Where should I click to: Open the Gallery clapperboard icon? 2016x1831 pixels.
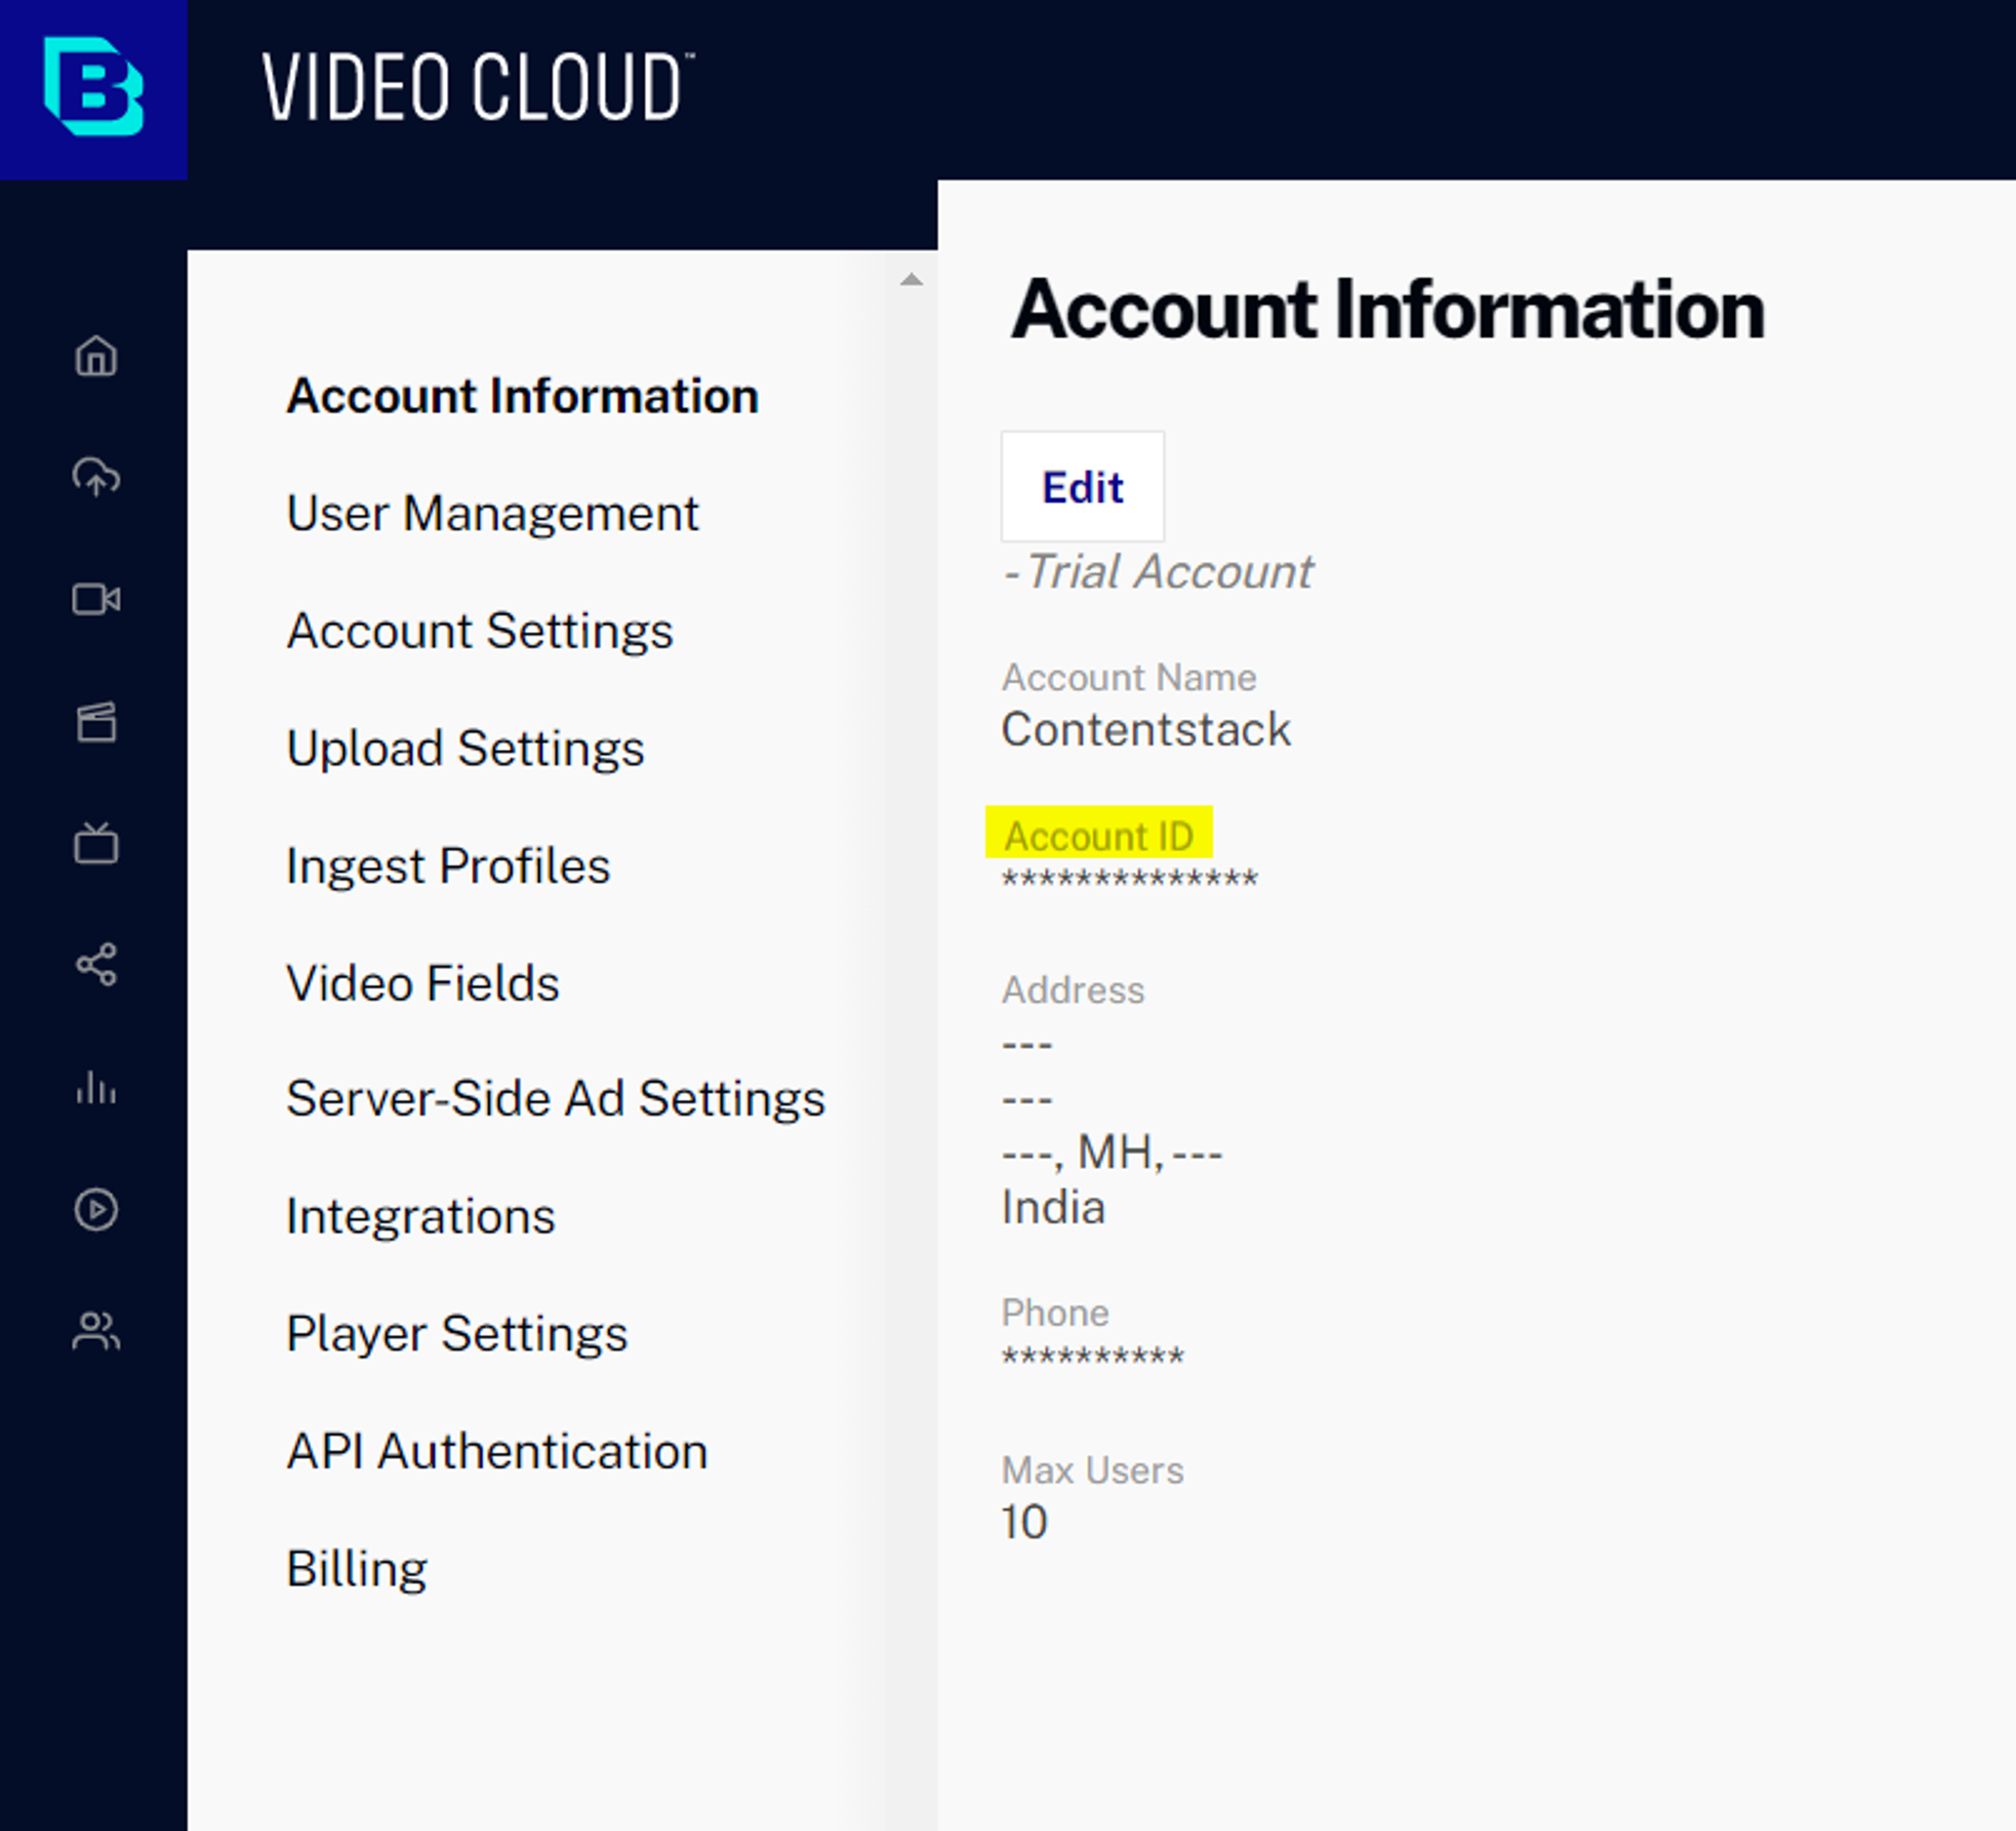[96, 721]
